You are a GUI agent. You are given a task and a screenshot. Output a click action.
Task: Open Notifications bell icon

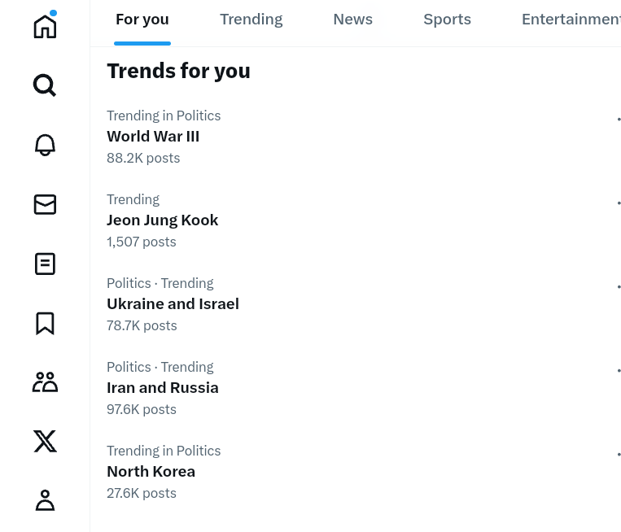[45, 145]
